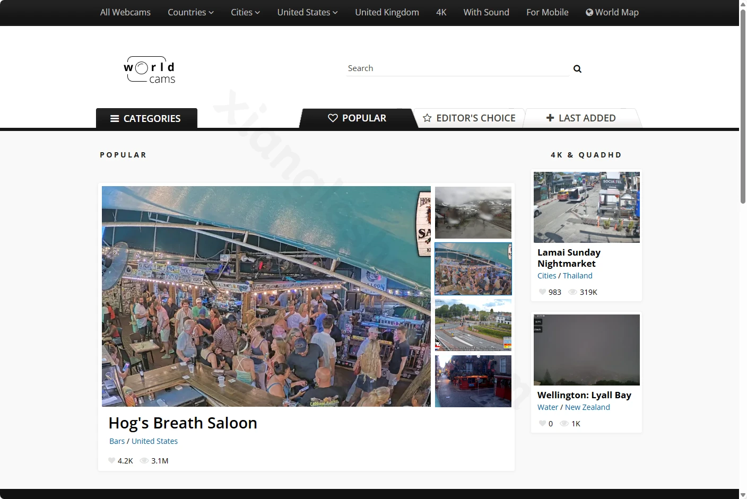Open the For Mobile menu item
Screen dimensions: 747x499
coord(547,12)
